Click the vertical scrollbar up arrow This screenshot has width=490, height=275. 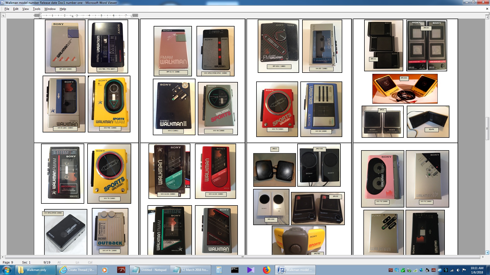click(x=487, y=17)
